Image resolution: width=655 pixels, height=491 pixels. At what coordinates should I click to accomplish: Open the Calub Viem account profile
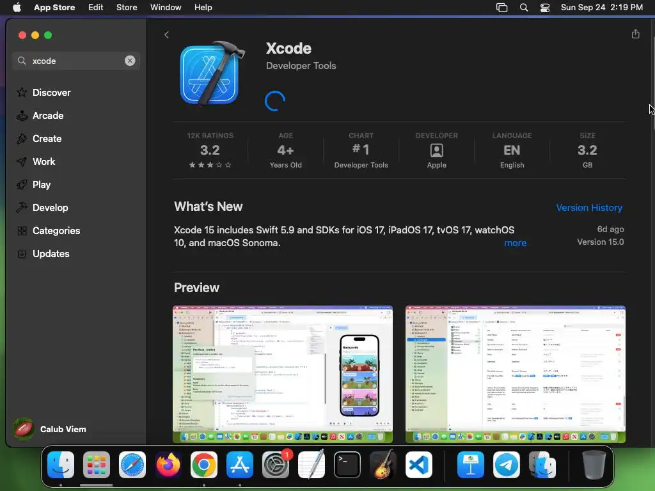[x=50, y=429]
